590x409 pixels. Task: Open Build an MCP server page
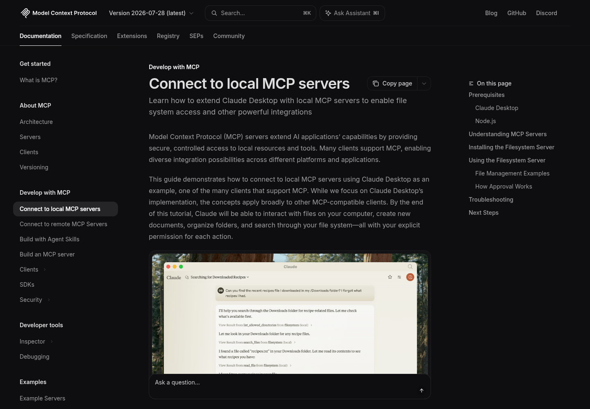pos(47,254)
